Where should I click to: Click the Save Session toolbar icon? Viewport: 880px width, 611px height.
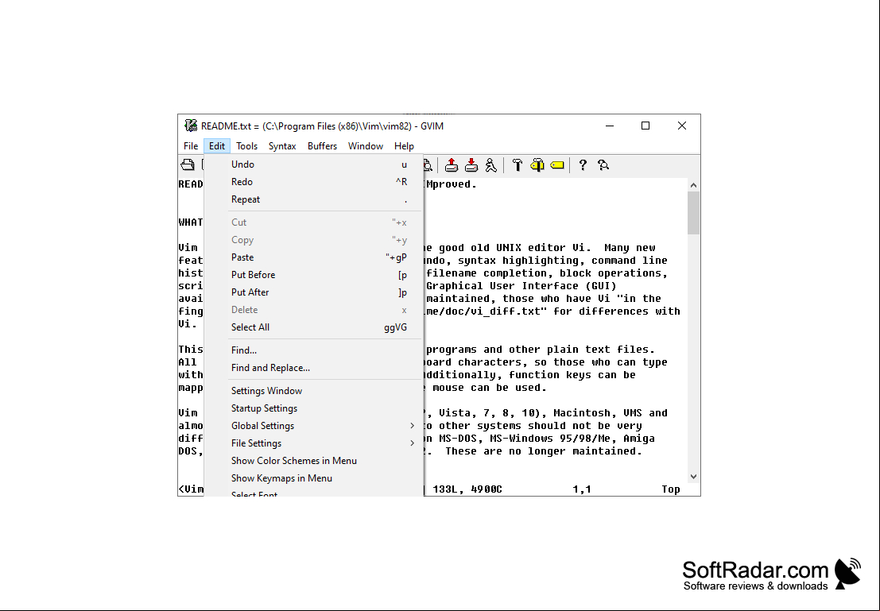pyautogui.click(x=471, y=165)
